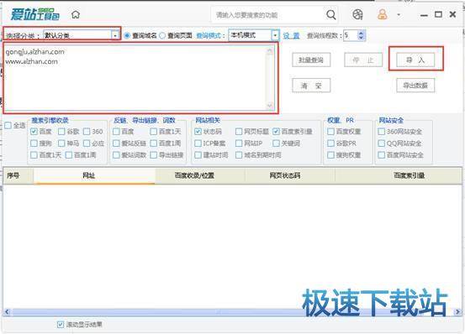The image size is (465, 334).
Task: Enable the 爱站反链 checkbox
Action: click(x=116, y=144)
